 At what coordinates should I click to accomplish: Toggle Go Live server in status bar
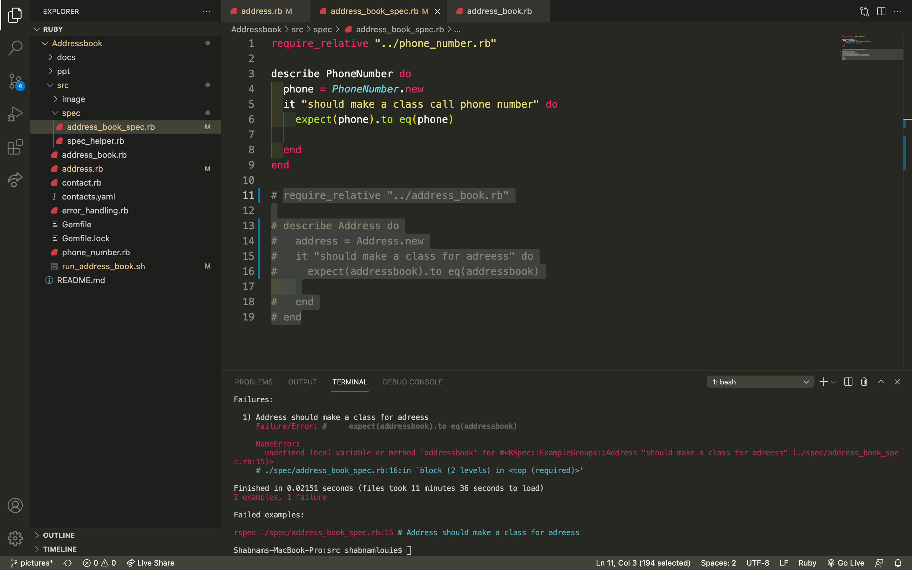coord(846,563)
